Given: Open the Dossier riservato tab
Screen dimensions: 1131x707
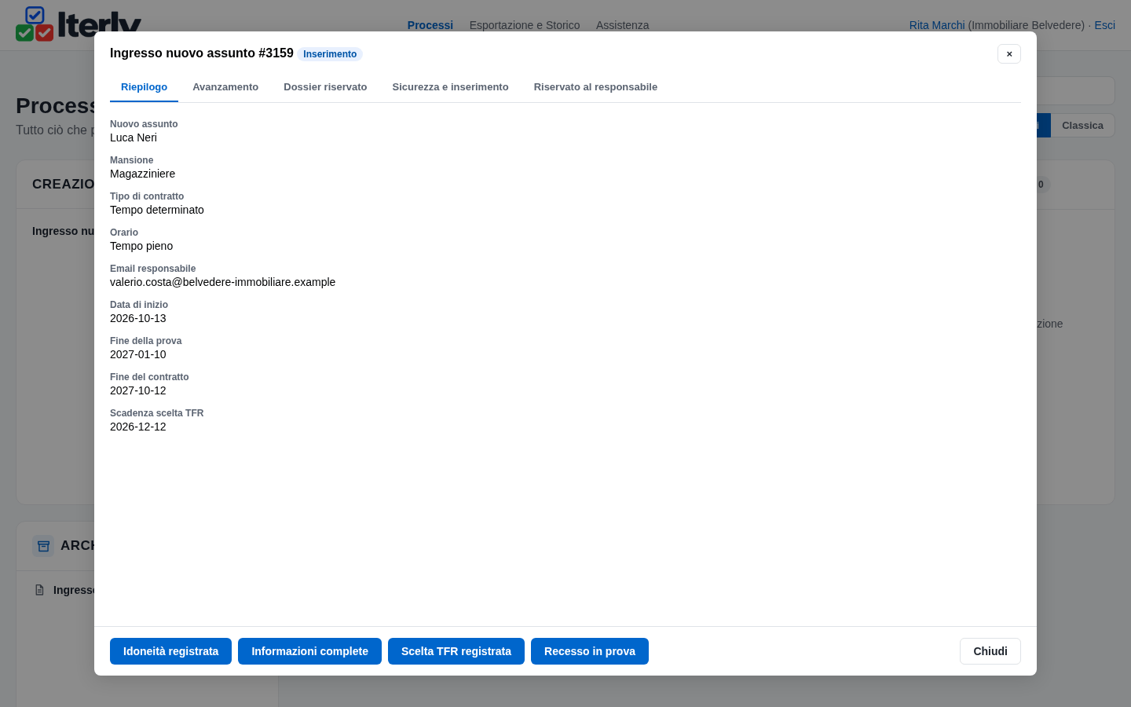Looking at the screenshot, I should coord(325,87).
